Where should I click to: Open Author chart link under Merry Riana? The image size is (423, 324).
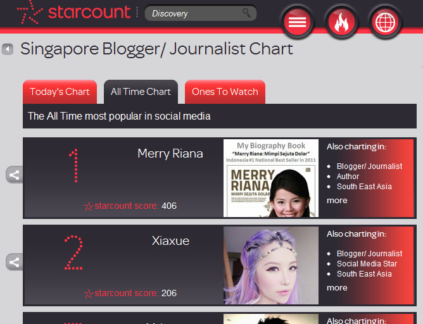348,177
